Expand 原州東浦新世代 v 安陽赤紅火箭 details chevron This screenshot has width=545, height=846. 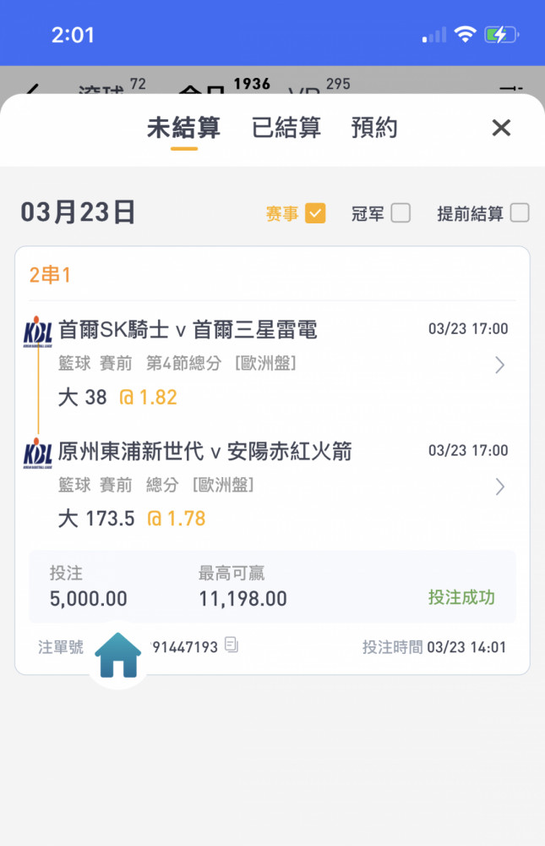499,486
